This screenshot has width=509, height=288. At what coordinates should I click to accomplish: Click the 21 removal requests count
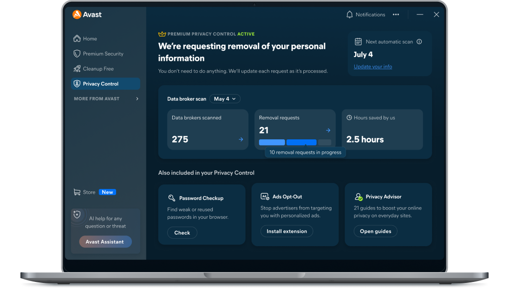264,130
